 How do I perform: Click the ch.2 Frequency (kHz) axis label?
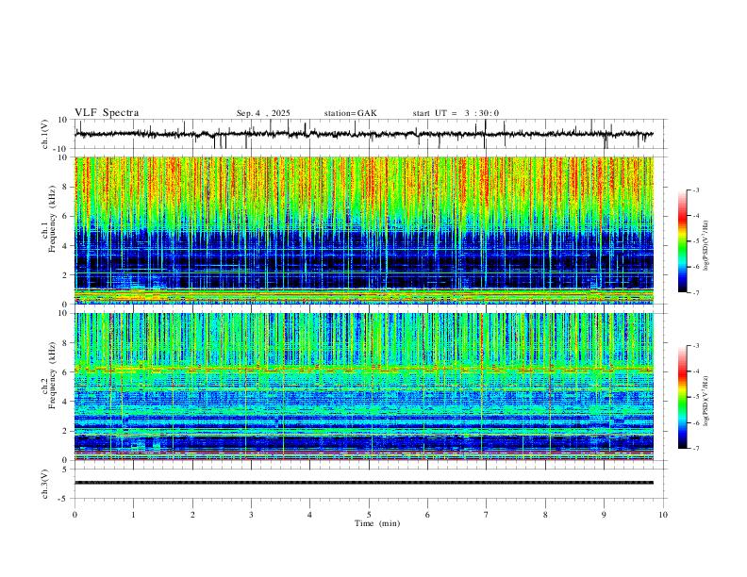coord(49,375)
